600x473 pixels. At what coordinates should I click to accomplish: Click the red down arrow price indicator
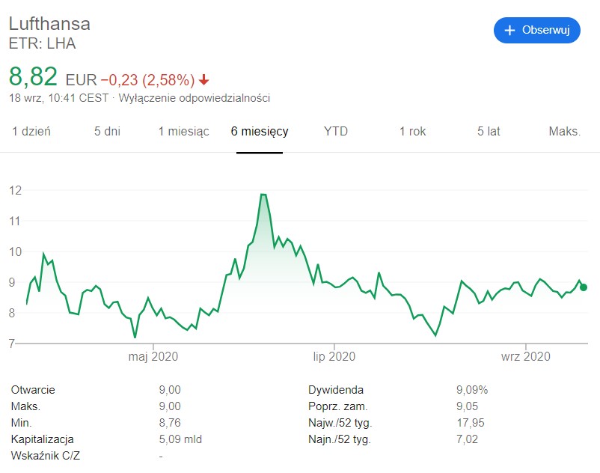204,79
